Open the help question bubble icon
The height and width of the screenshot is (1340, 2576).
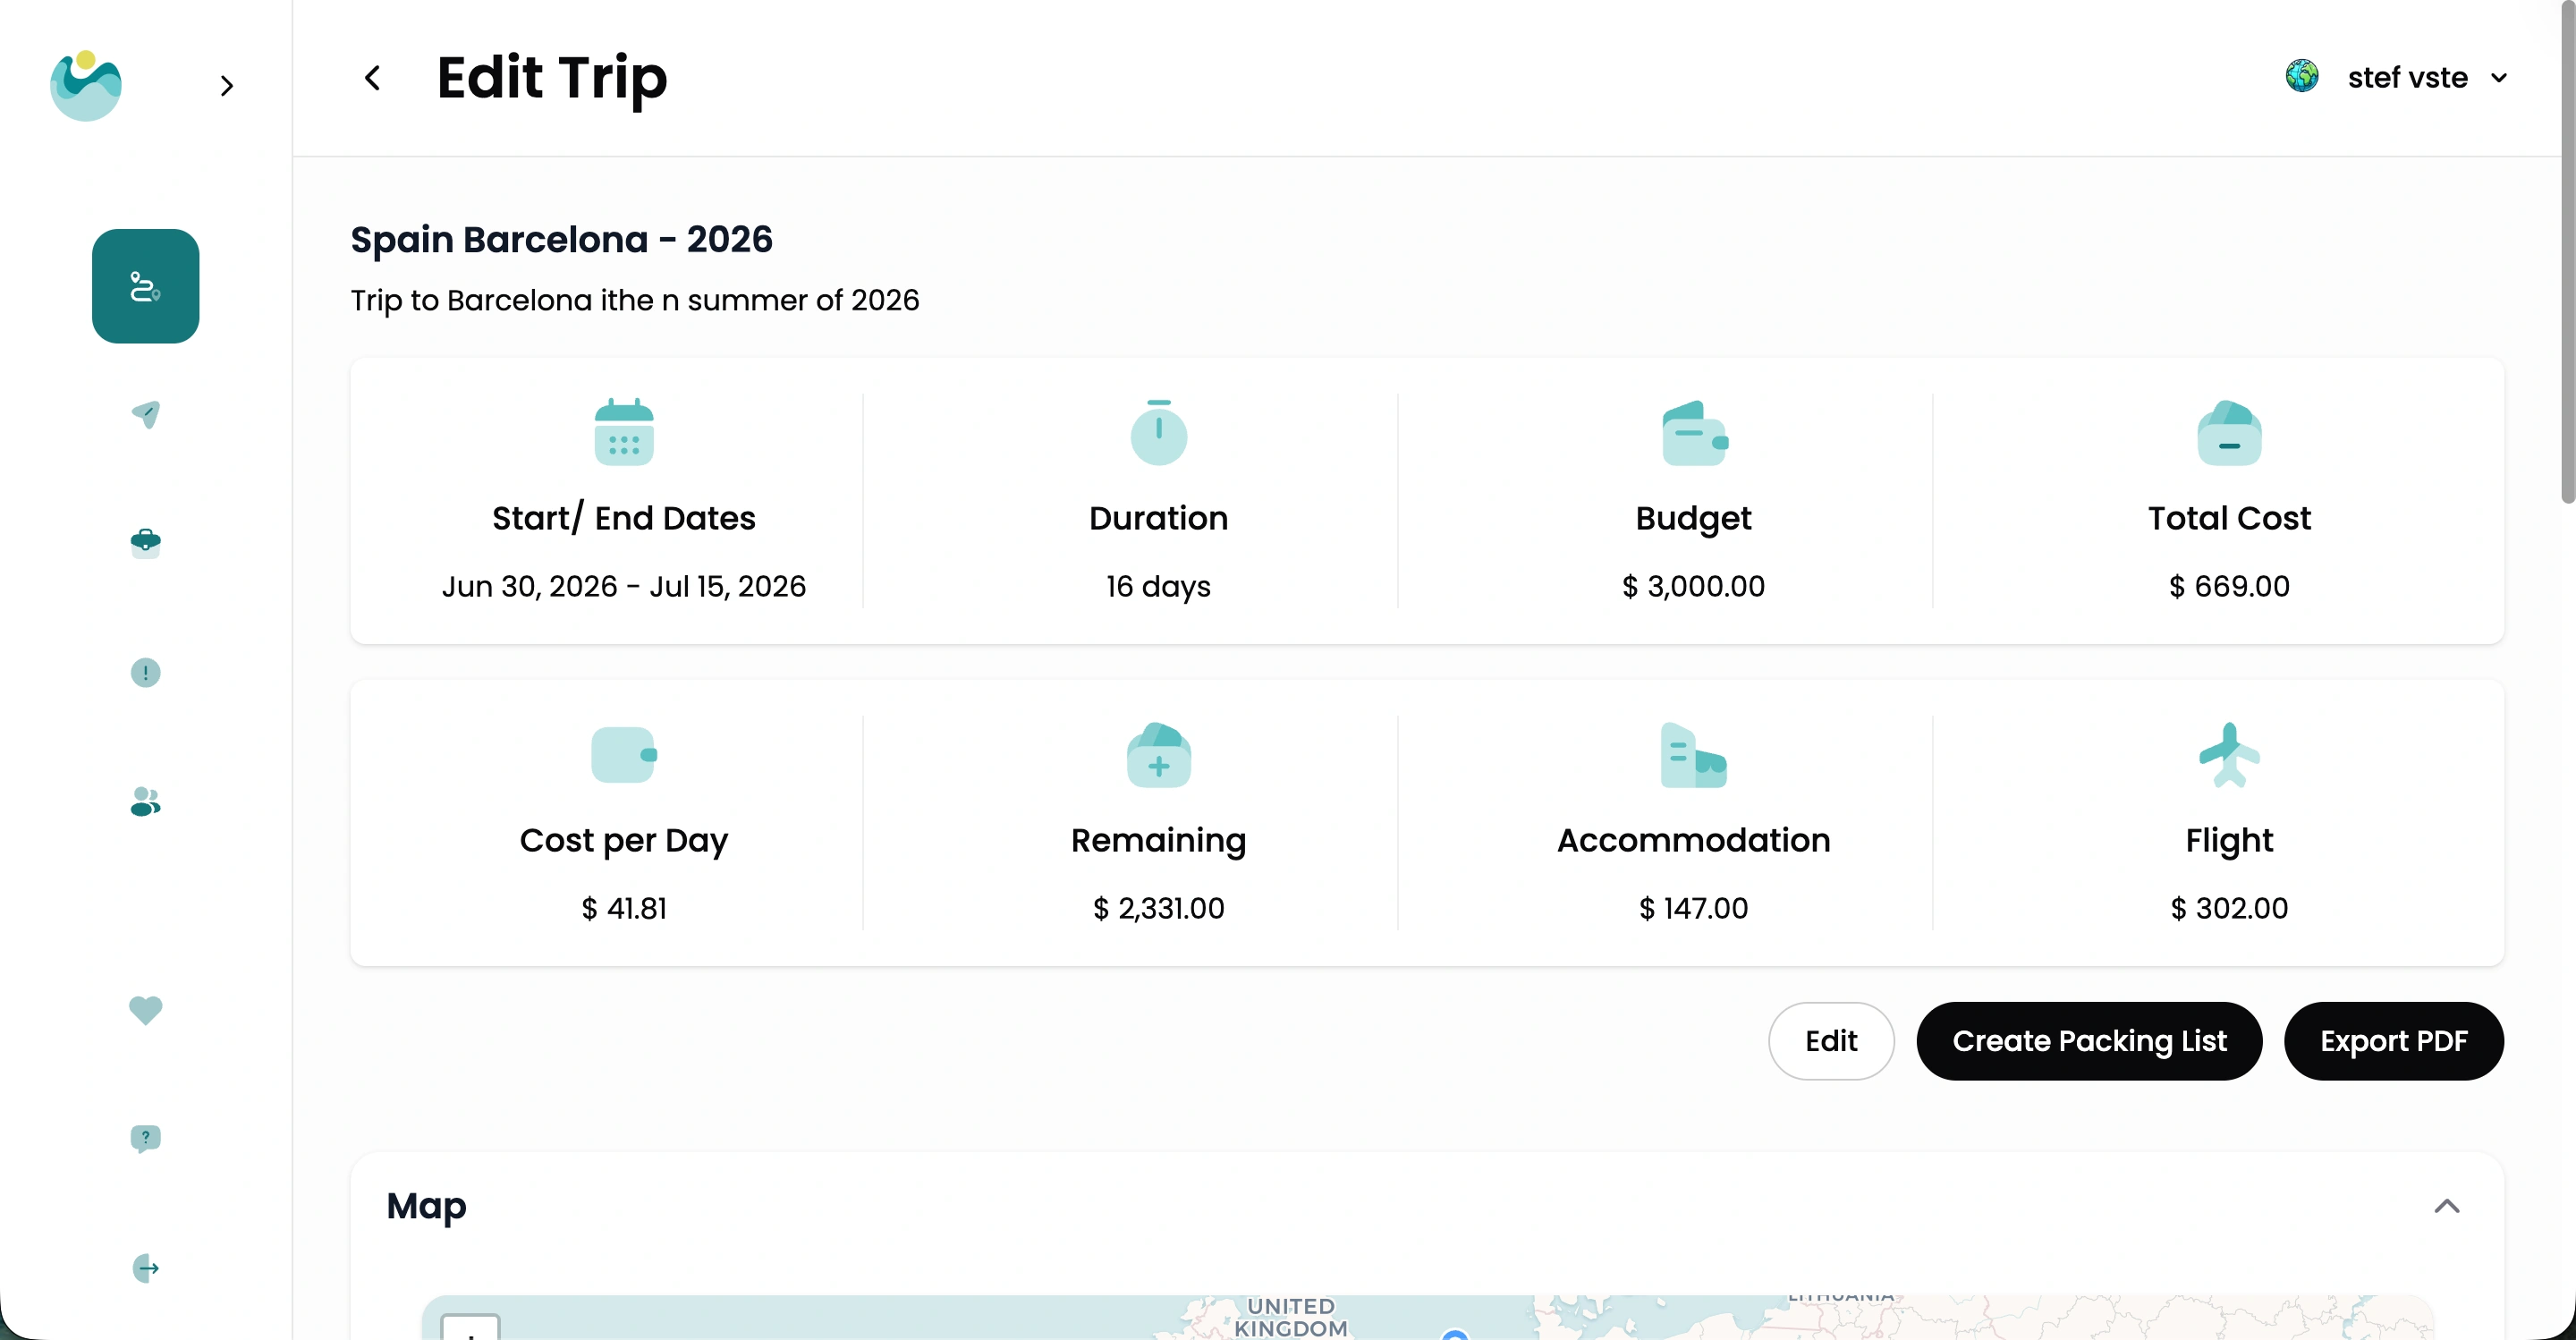[145, 1138]
